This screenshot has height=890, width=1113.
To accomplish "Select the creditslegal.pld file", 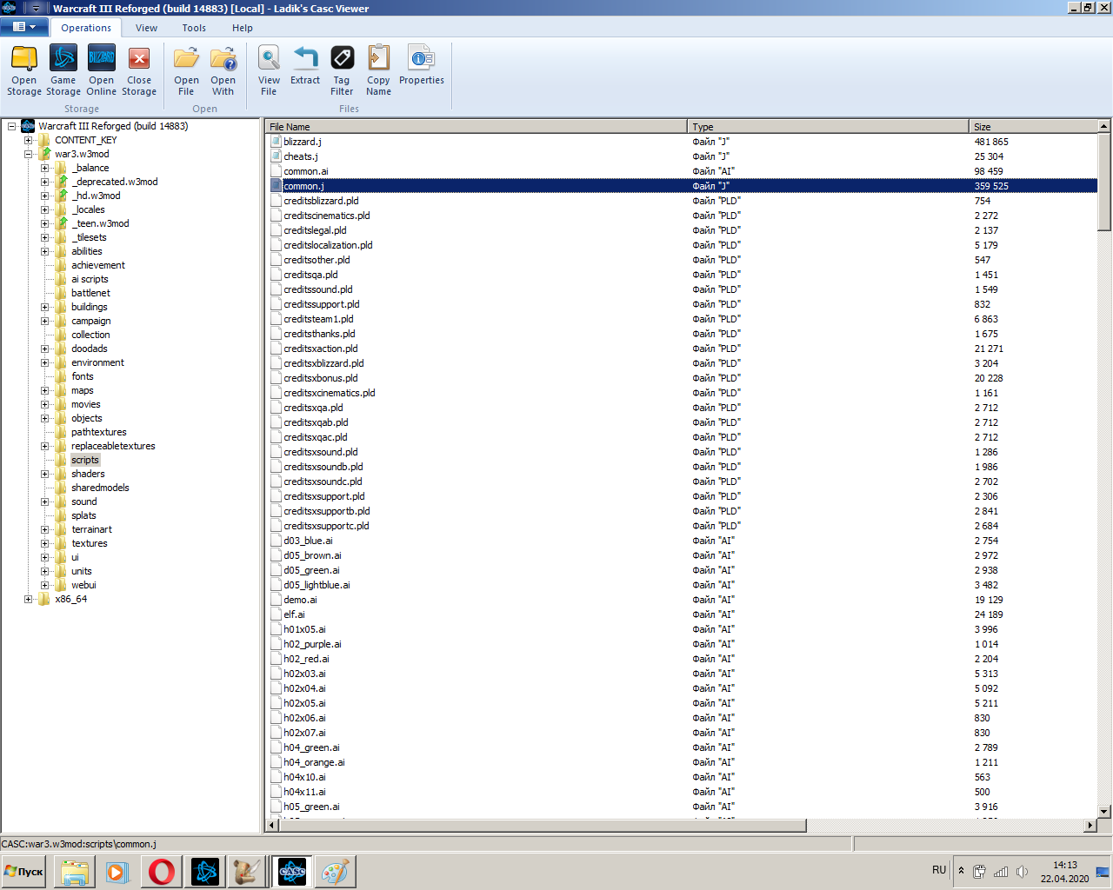I will click(x=315, y=230).
